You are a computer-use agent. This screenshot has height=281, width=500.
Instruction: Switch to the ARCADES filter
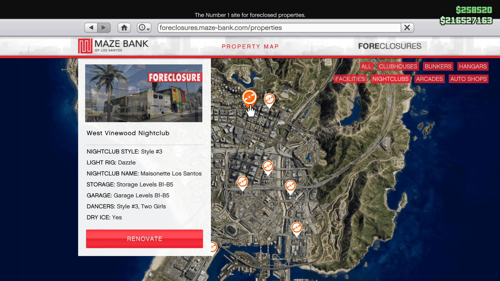click(429, 79)
